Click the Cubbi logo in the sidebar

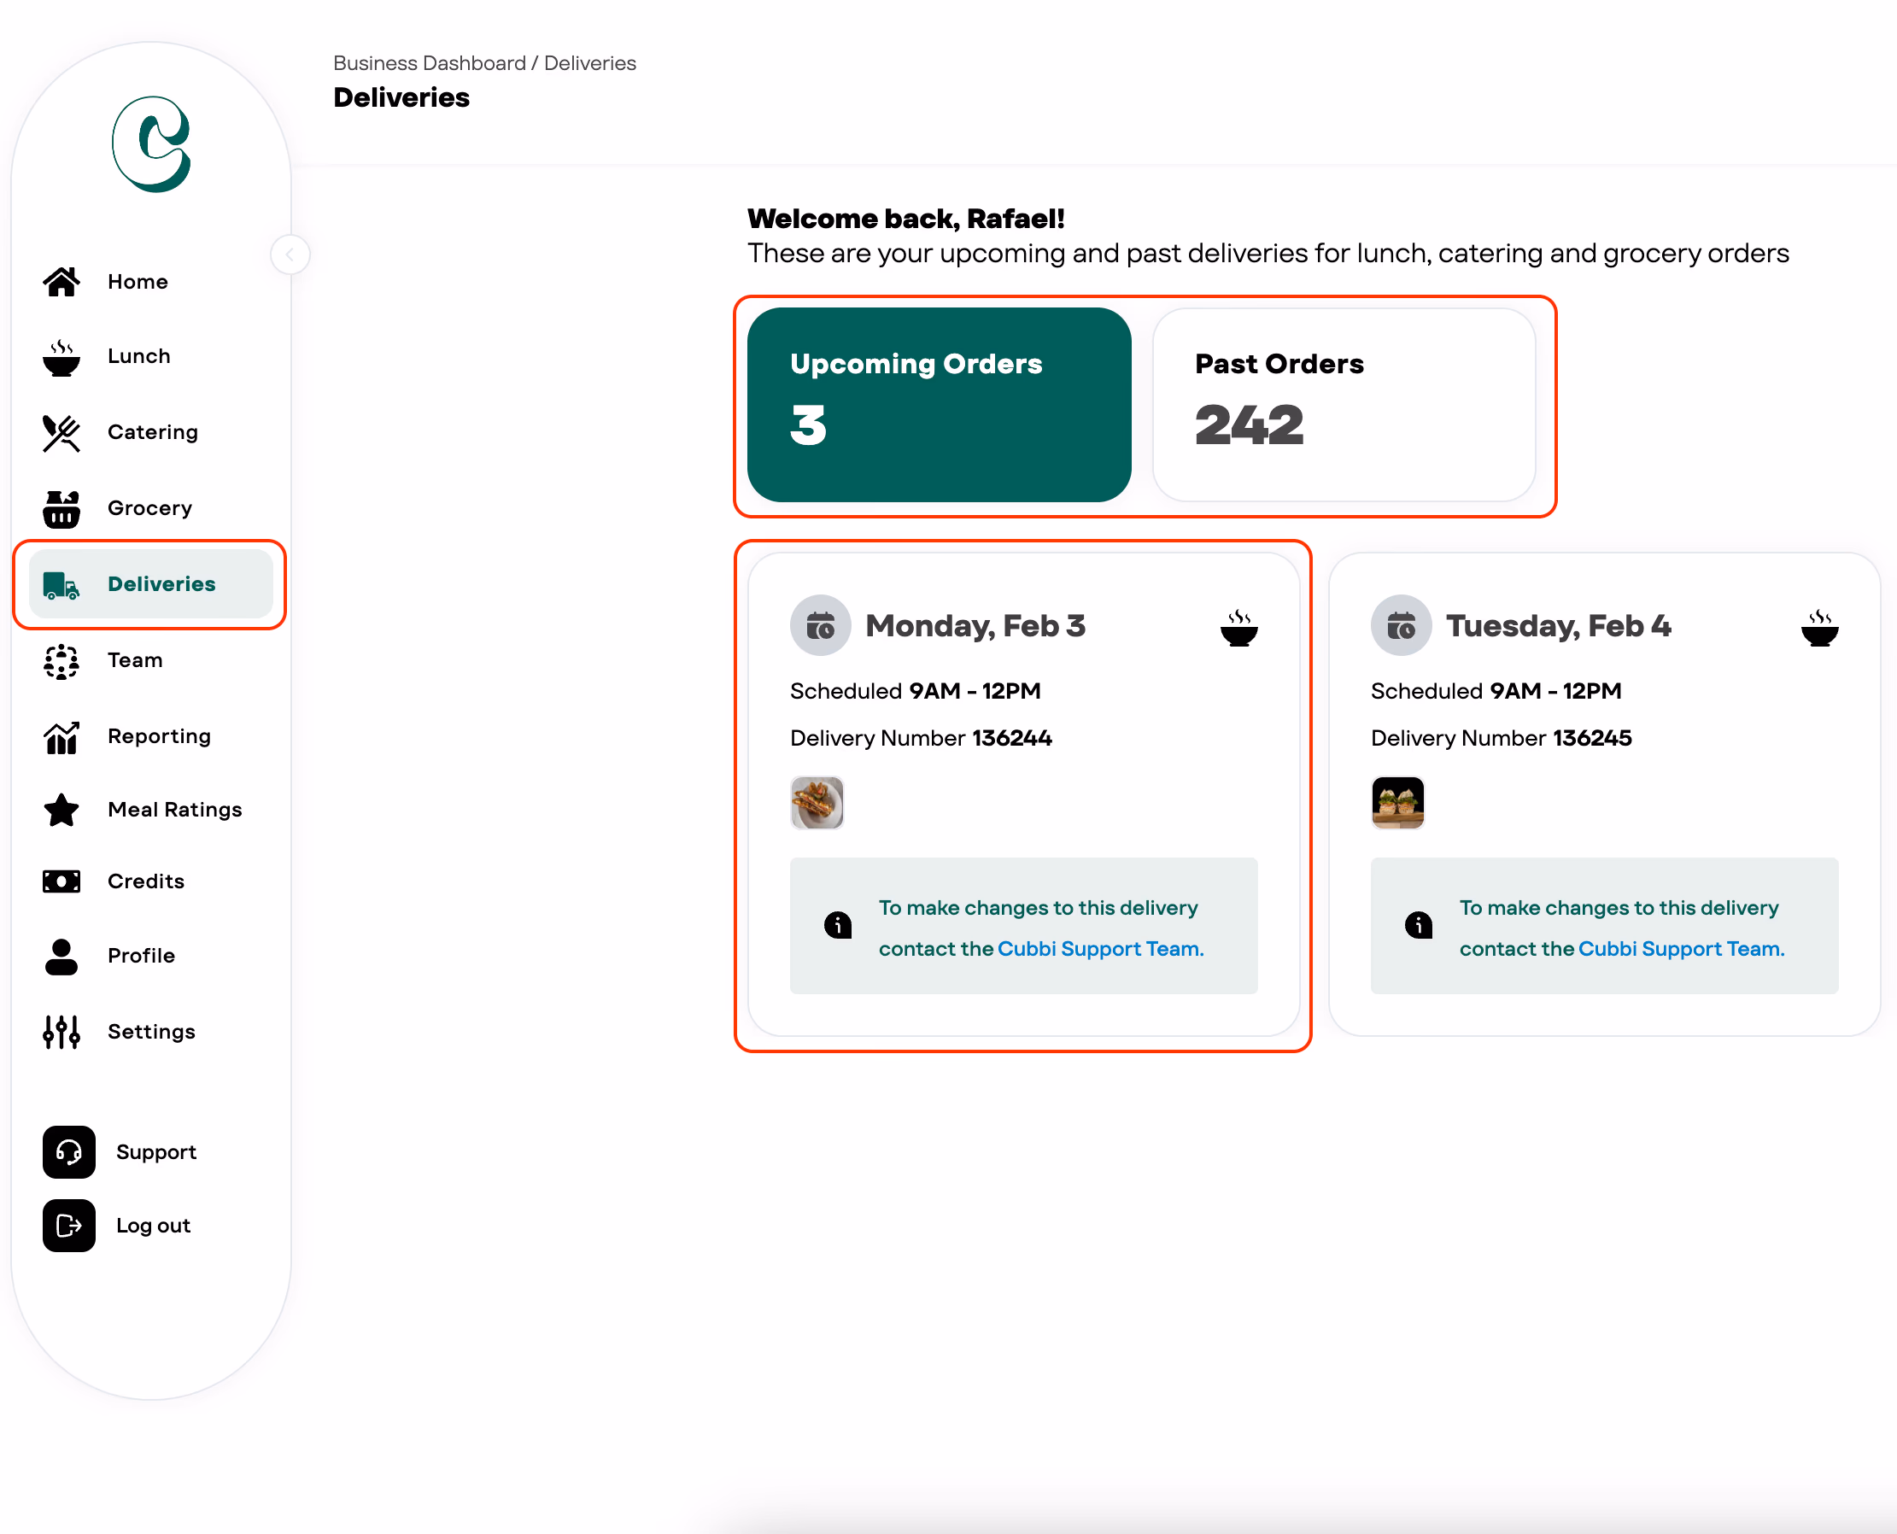tap(151, 144)
